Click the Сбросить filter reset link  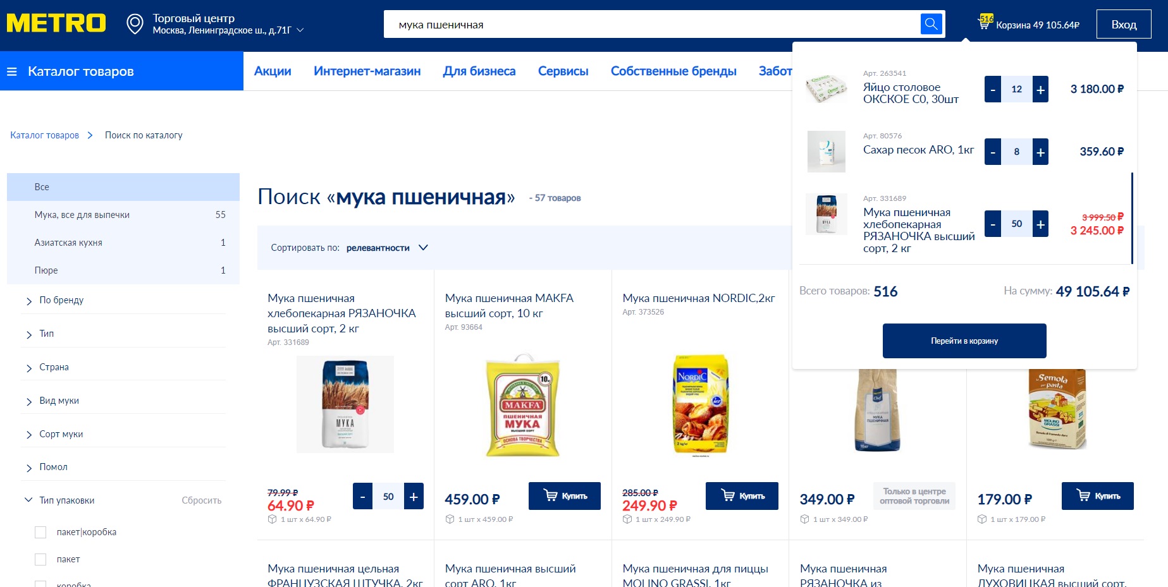(202, 500)
